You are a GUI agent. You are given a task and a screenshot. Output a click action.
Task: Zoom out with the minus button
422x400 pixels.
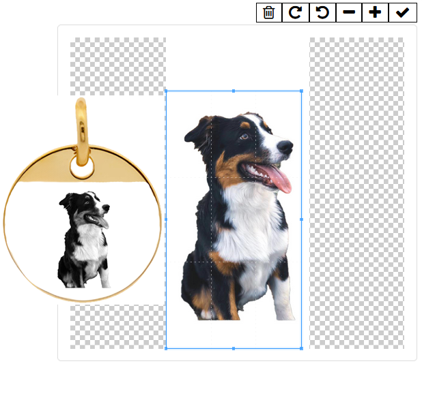349,13
